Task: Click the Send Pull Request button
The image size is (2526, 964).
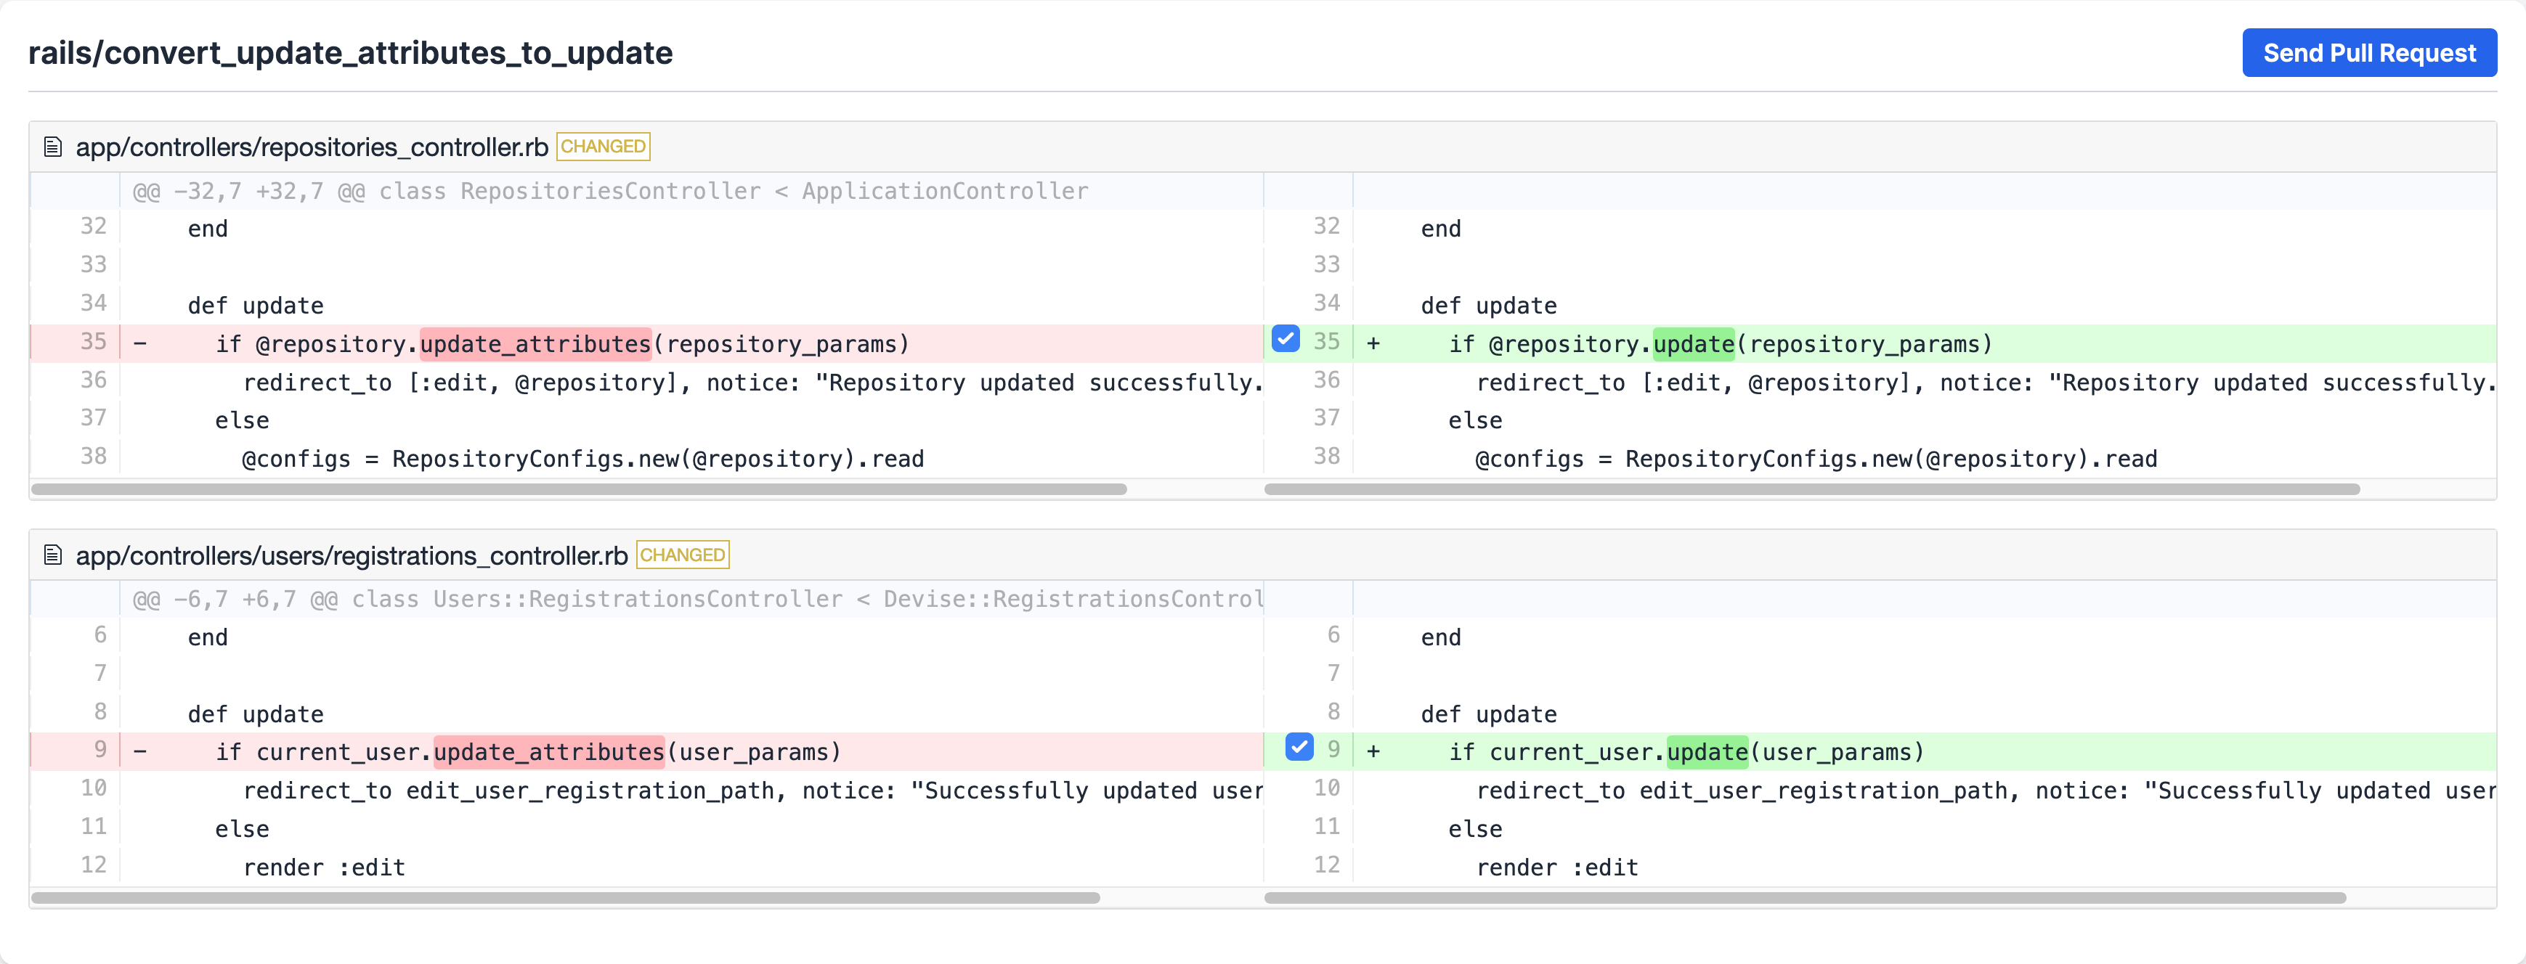Action: (2368, 53)
